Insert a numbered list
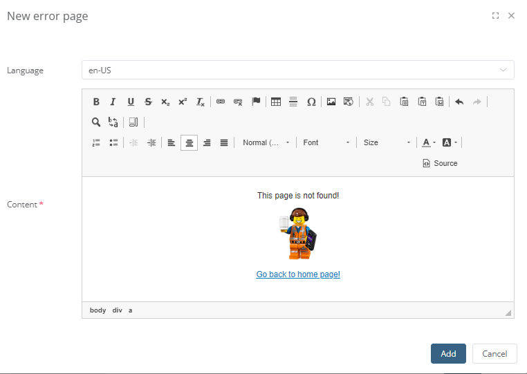Viewport: 527px width, 374px height. (x=96, y=143)
